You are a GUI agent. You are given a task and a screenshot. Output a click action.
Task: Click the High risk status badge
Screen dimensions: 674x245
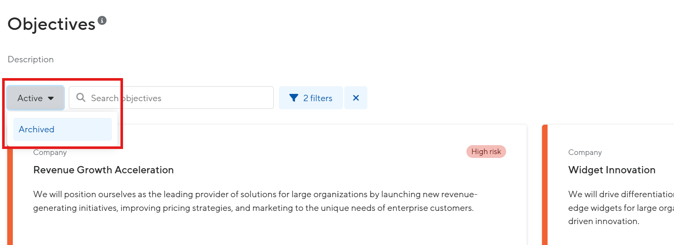coord(486,152)
